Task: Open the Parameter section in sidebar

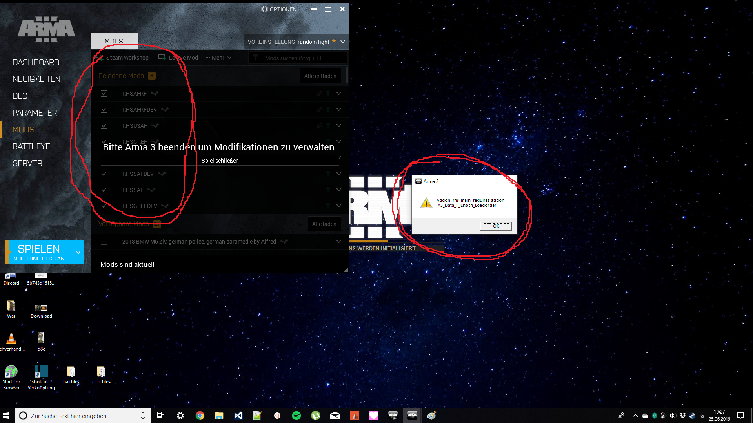Action: (x=35, y=113)
